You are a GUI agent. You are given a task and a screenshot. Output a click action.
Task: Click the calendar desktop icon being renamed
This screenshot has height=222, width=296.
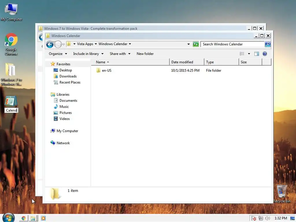tap(11, 101)
